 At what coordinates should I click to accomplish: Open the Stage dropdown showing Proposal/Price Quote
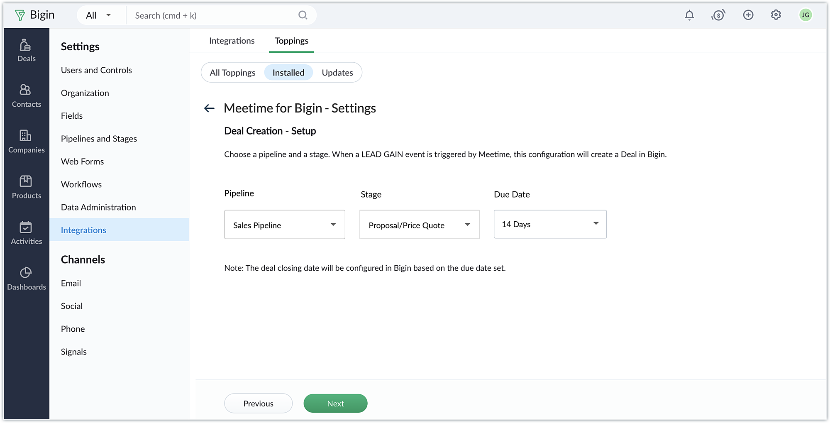pos(420,225)
